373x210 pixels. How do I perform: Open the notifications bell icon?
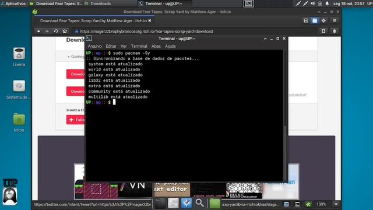click(x=327, y=3)
